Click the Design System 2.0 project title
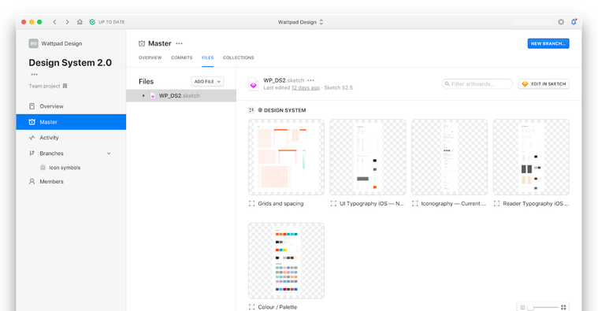 pos(70,62)
